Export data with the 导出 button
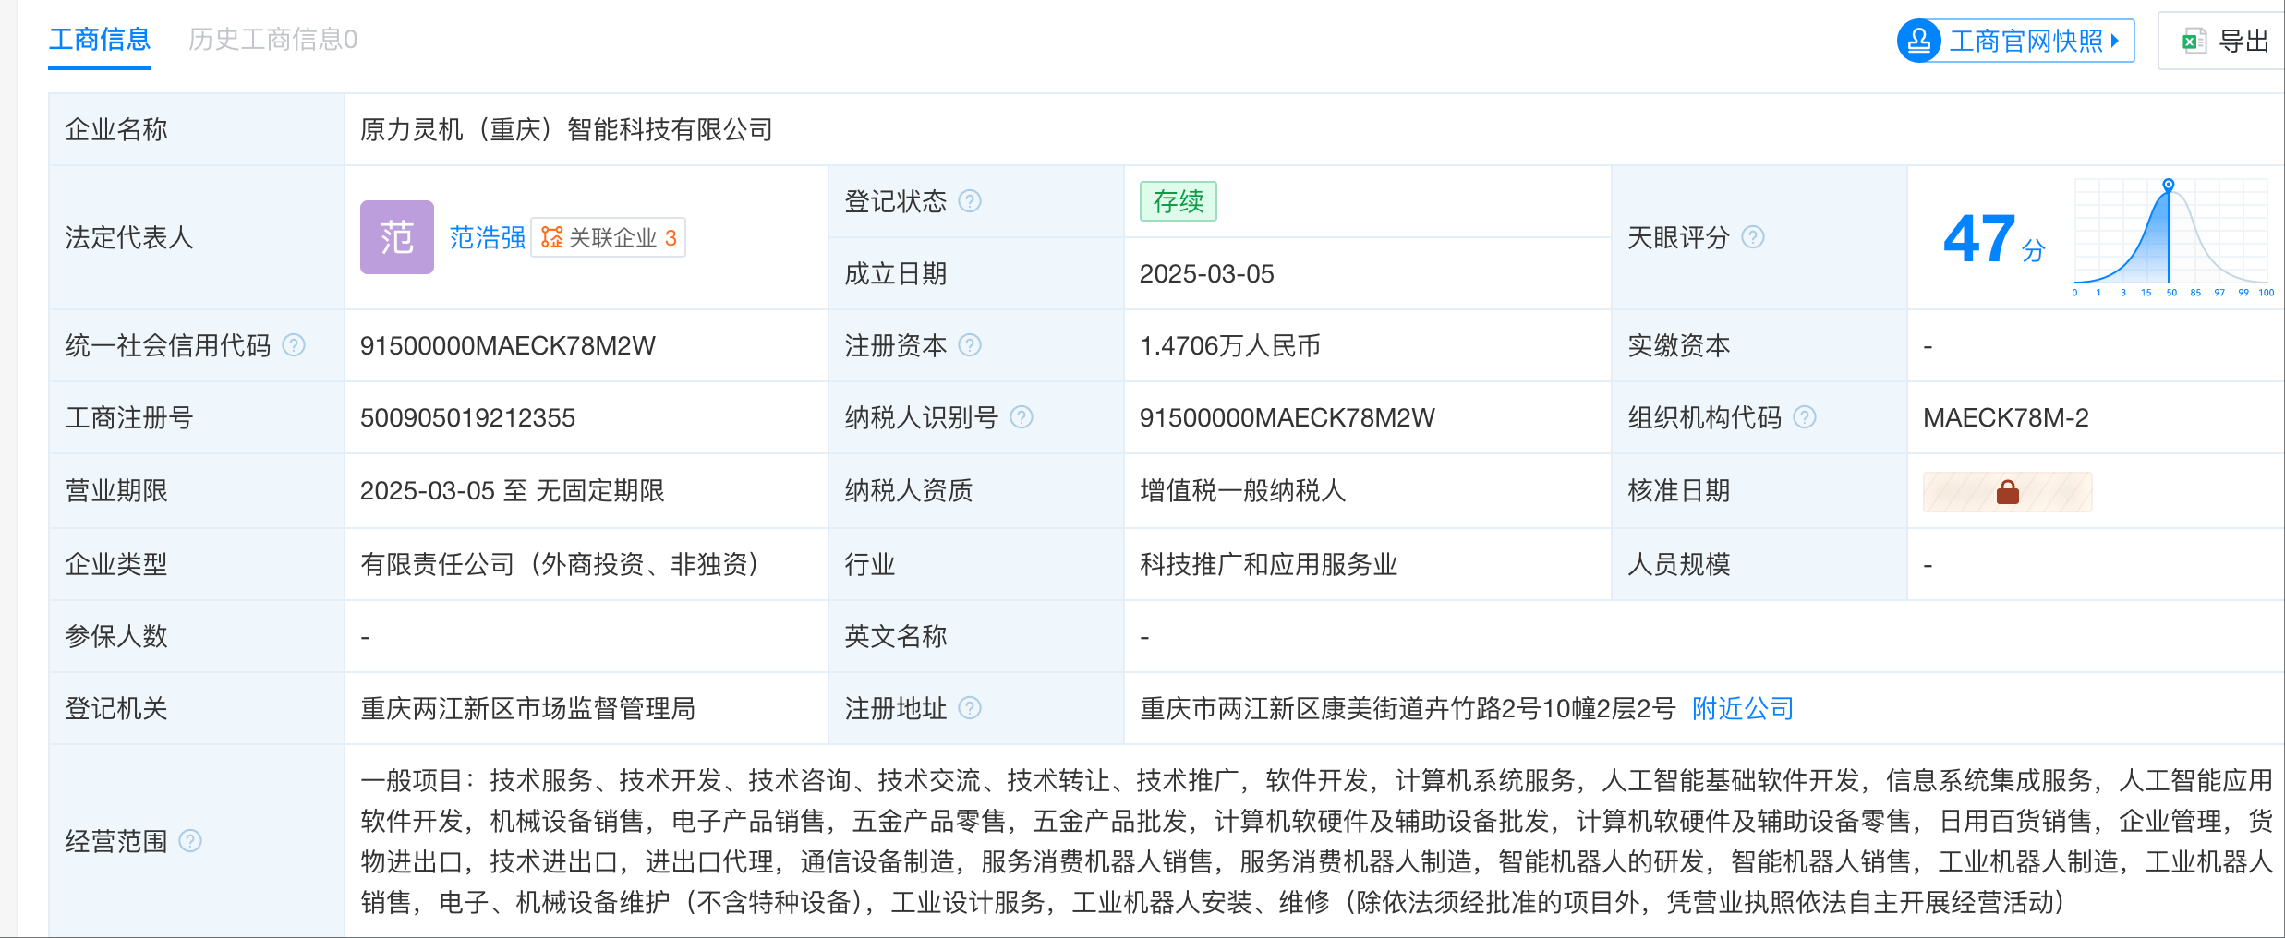Image resolution: width=2285 pixels, height=938 pixels. (2227, 42)
